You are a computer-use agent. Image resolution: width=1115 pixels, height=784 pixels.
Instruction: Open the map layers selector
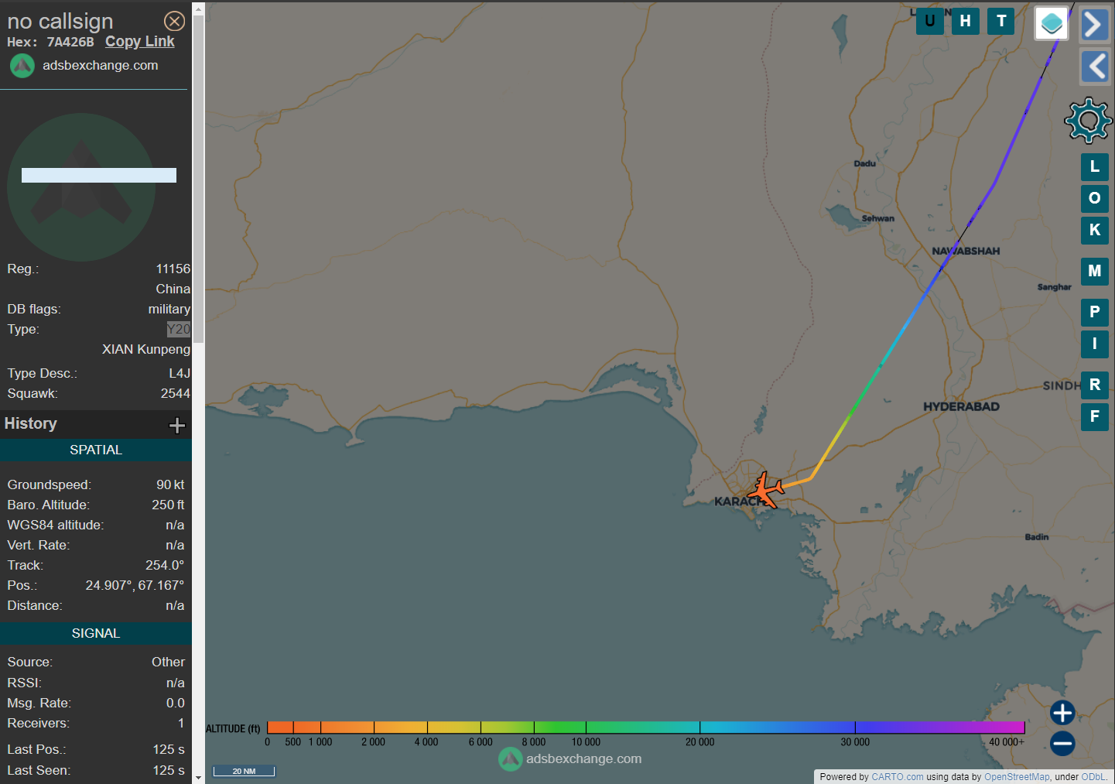click(x=1052, y=23)
